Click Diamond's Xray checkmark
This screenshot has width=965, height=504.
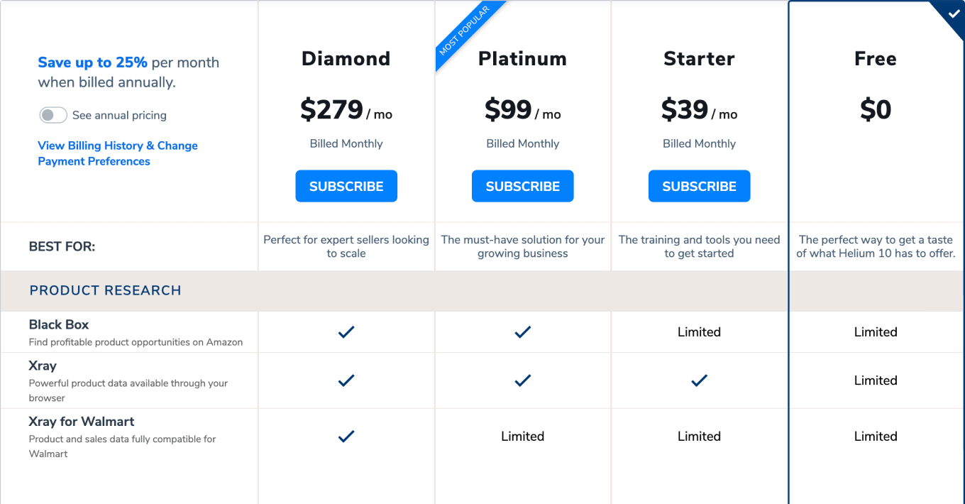(x=346, y=380)
